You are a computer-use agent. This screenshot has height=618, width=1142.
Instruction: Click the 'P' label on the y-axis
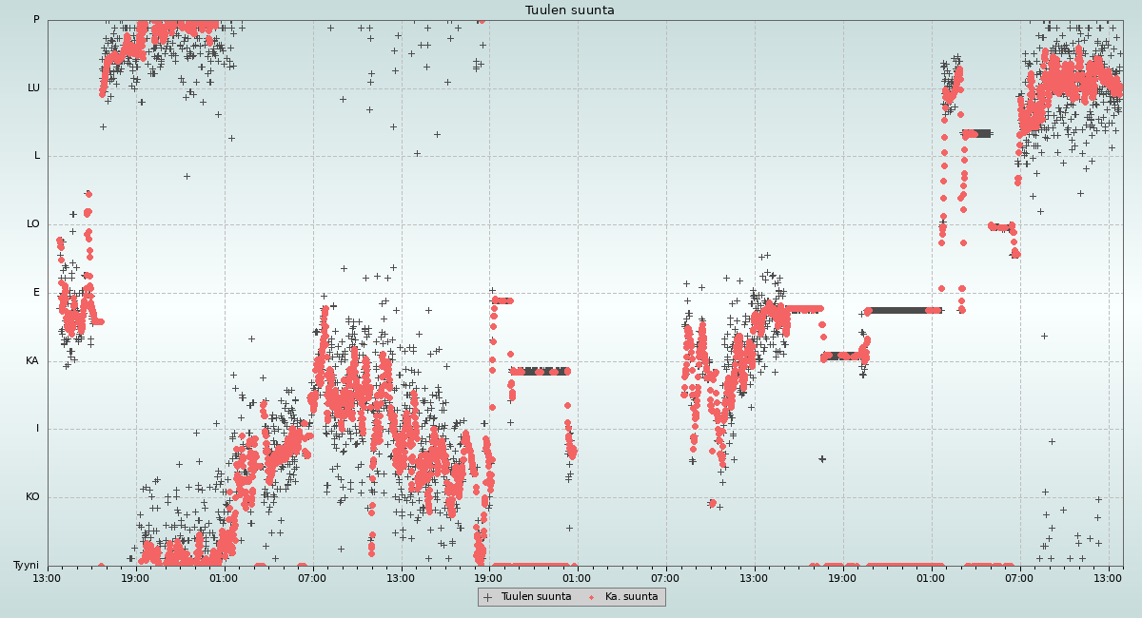(36, 20)
